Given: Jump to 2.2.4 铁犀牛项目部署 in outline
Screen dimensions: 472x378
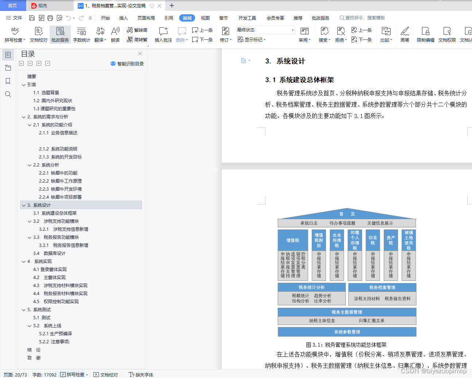Looking at the screenshot, I should pyautogui.click(x=60, y=197).
